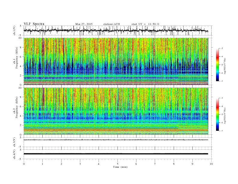Click the "station=ATH" header text
The image size is (238, 184).
pyautogui.click(x=111, y=24)
